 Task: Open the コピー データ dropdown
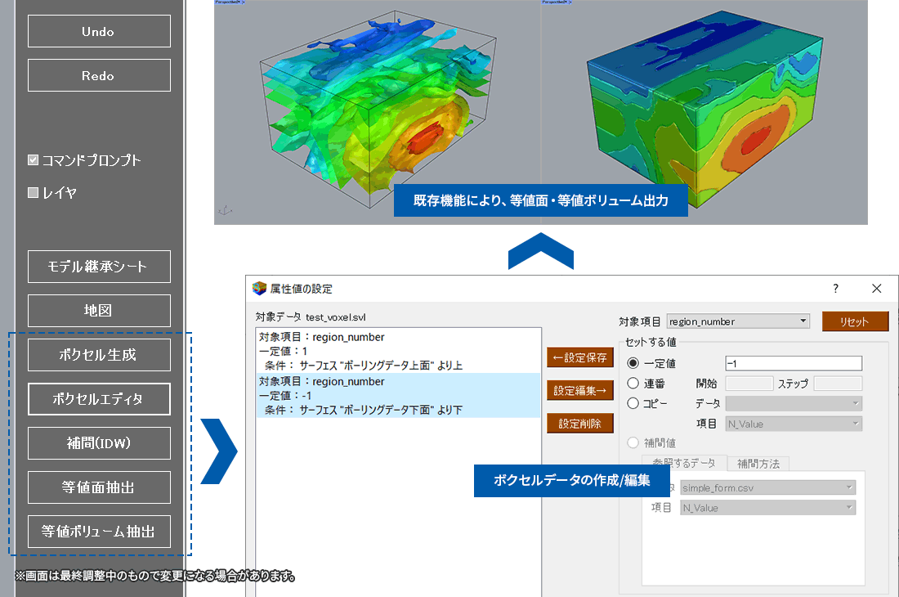click(x=794, y=404)
